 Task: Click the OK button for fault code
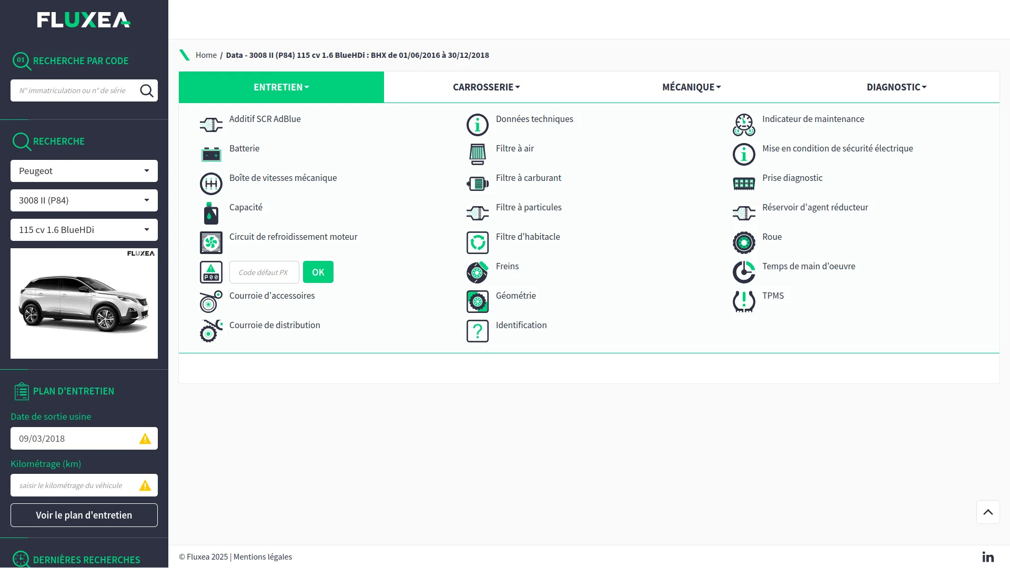click(x=318, y=272)
